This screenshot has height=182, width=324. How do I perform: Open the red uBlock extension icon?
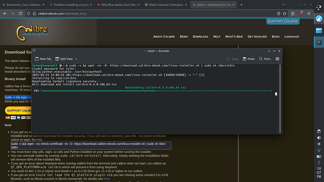click(301, 14)
